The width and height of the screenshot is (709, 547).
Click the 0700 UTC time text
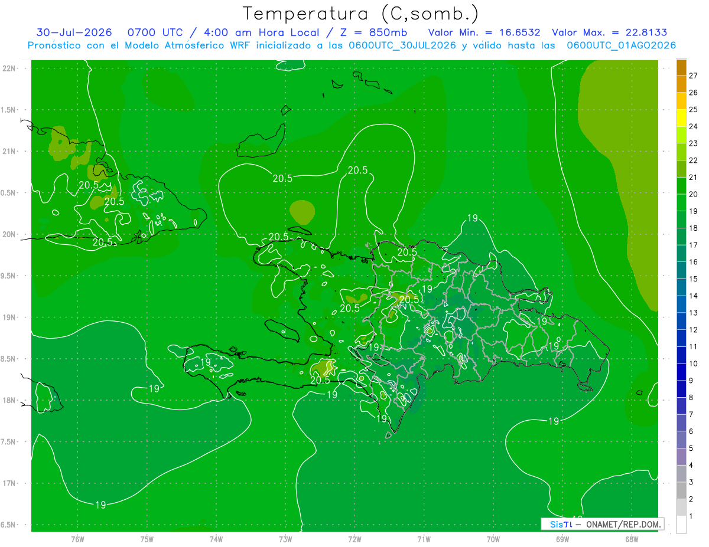coord(157,32)
